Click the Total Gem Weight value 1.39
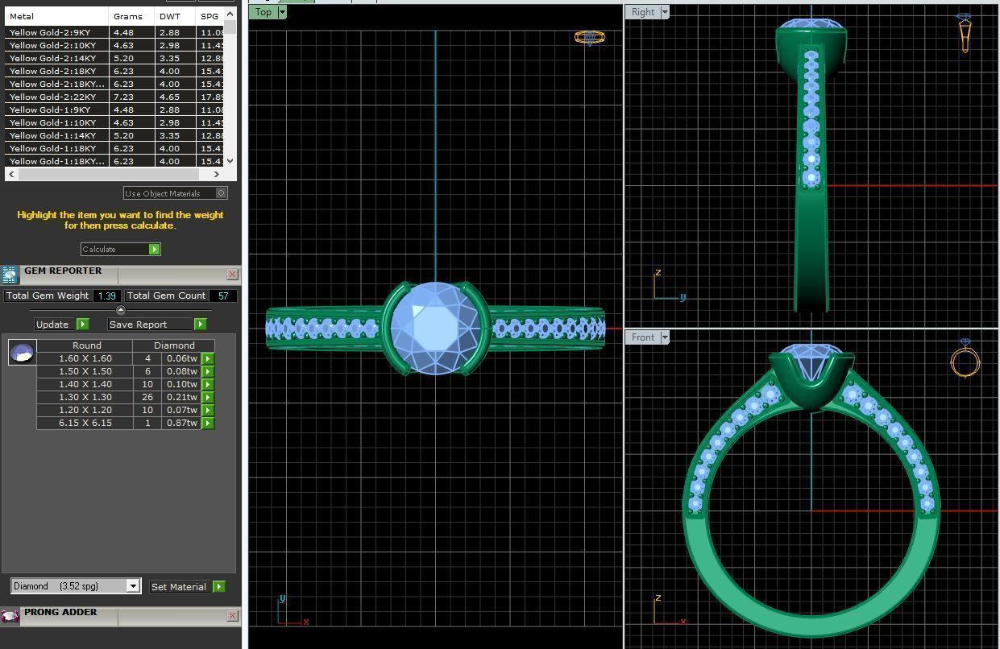Viewport: 1000px width, 649px height. click(107, 296)
